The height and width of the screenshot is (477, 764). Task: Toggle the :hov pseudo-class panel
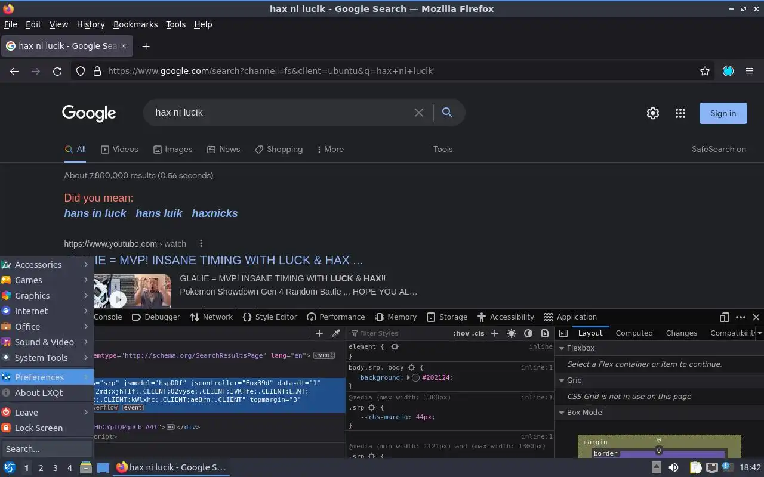(461, 333)
